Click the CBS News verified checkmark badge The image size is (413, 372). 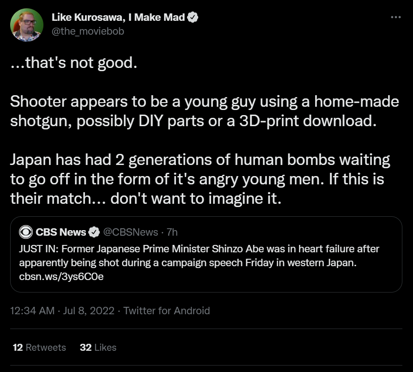pos(94,232)
